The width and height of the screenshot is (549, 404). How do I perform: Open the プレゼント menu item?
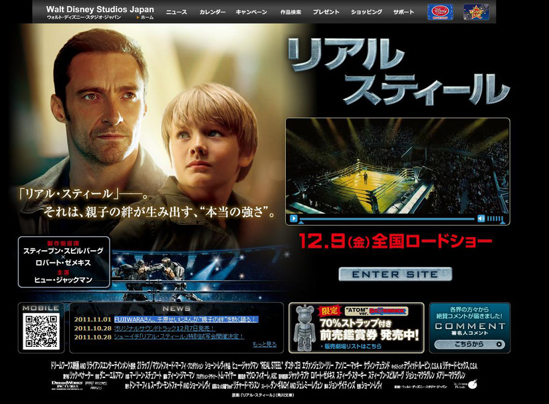coord(326,12)
